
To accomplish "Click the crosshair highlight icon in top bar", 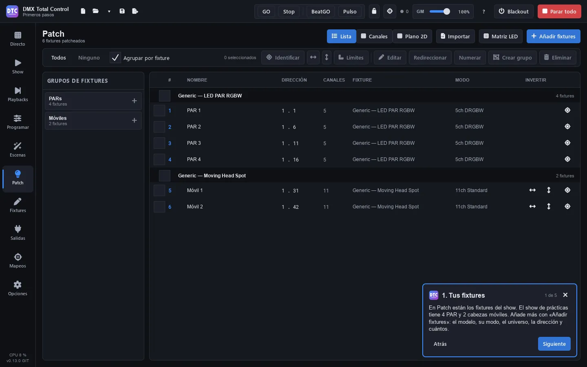I will [390, 11].
